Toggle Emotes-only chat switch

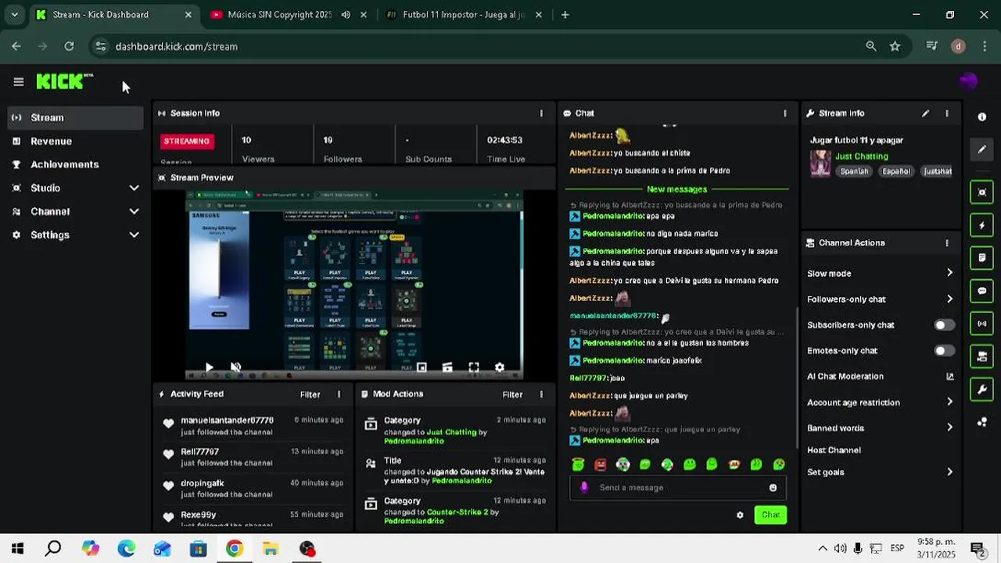pos(945,351)
